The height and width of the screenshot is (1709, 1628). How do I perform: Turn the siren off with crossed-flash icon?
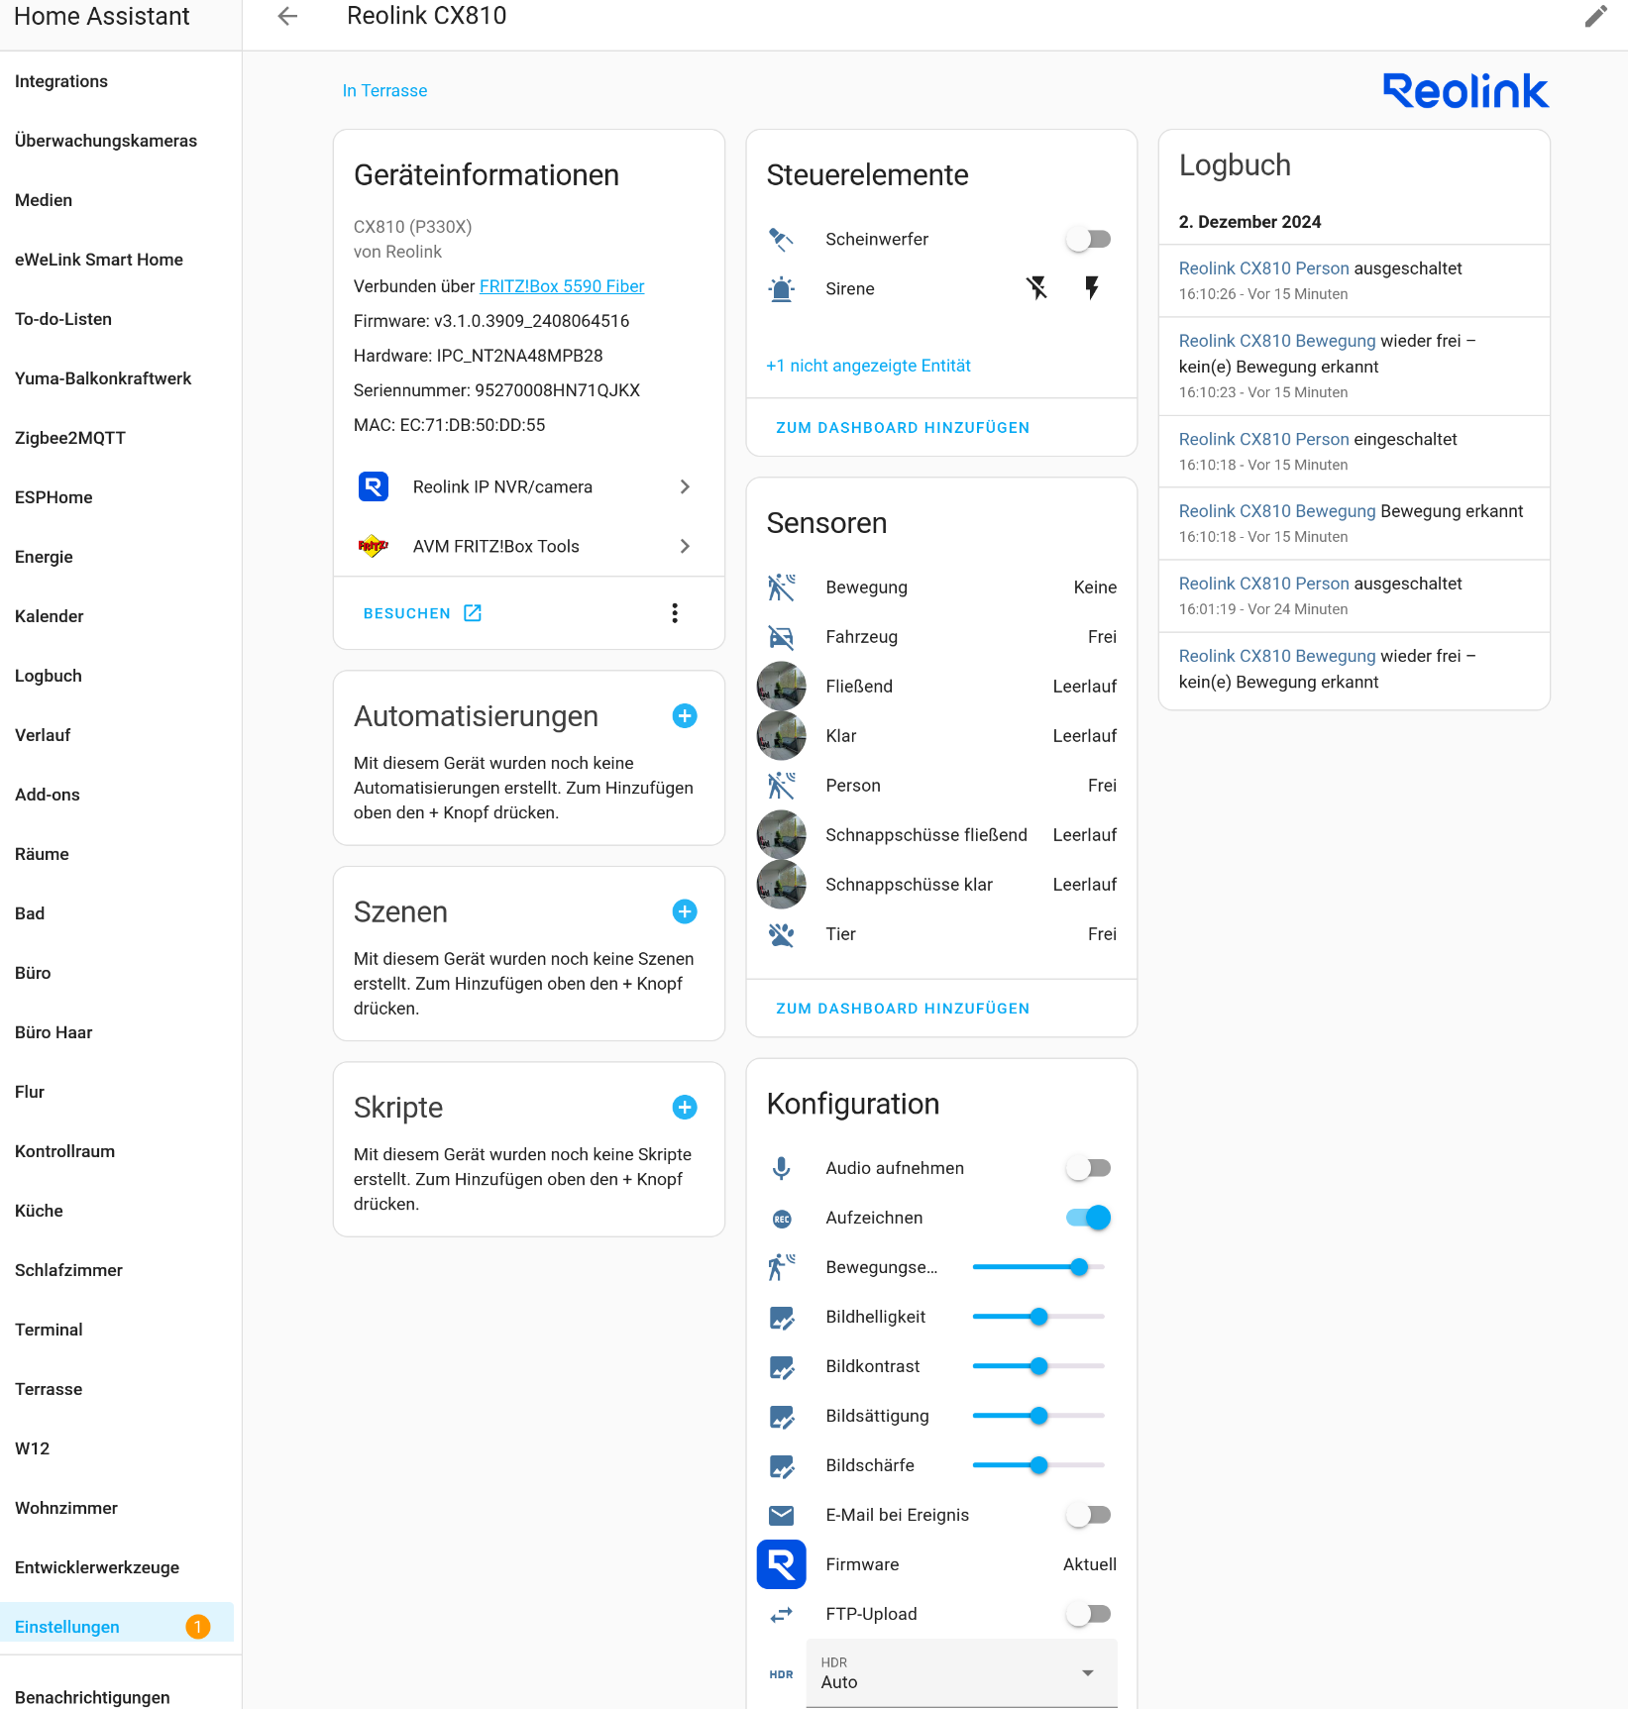coord(1036,288)
